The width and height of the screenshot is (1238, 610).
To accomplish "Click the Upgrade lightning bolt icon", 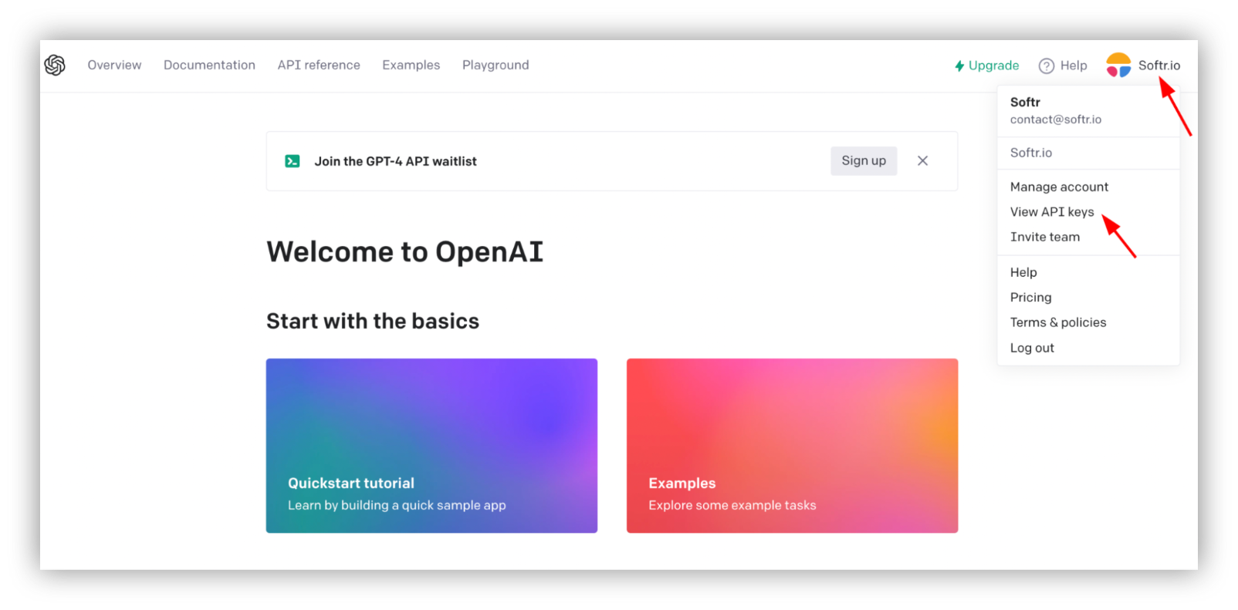I will (x=959, y=66).
